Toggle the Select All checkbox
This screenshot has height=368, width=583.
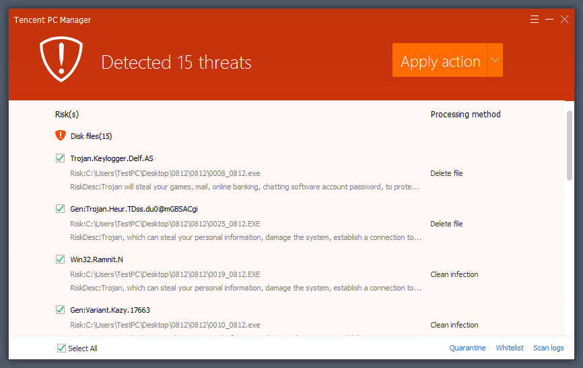pyautogui.click(x=62, y=348)
